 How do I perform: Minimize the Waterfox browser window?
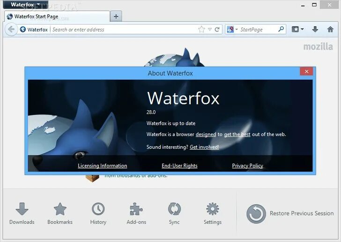pyautogui.click(x=303, y=6)
